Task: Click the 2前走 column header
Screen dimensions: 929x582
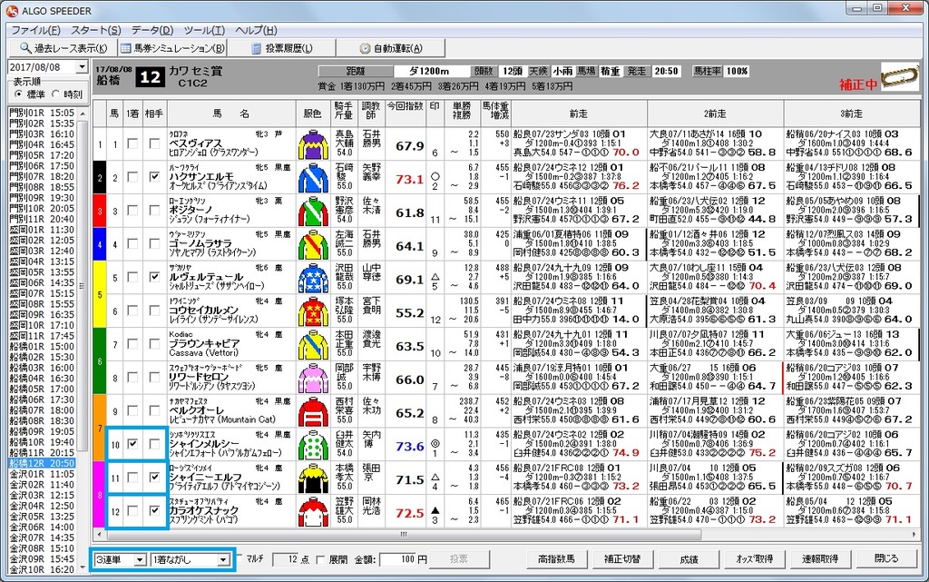Action: (x=715, y=113)
